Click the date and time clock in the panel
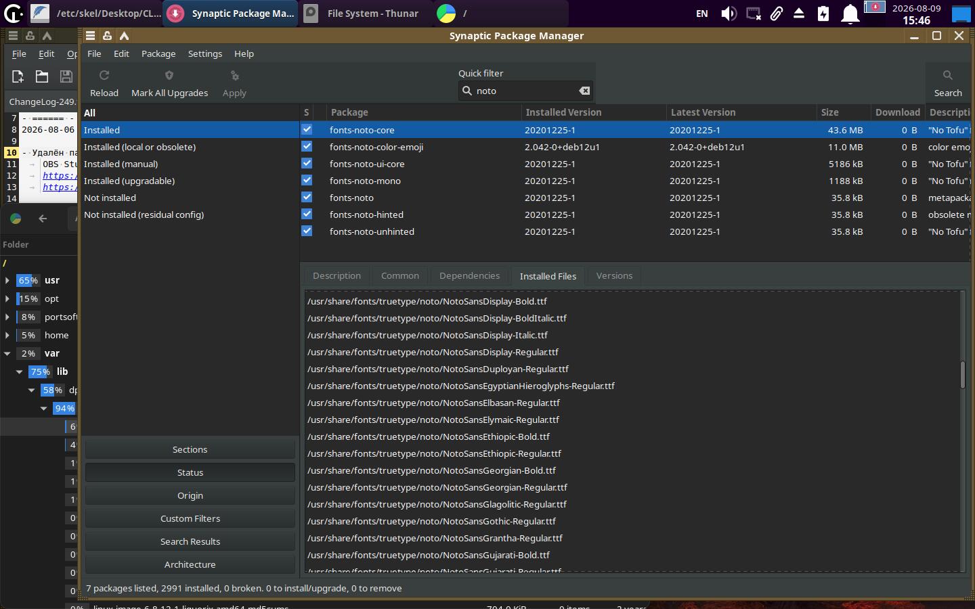The width and height of the screenshot is (975, 609). (916, 14)
